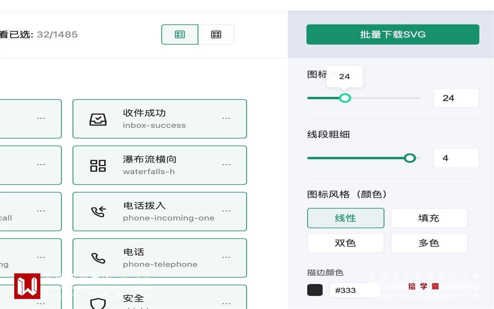Viewport: 494px width, 309px height.
Task: Click the 批量下载SVG button
Action: (392, 35)
